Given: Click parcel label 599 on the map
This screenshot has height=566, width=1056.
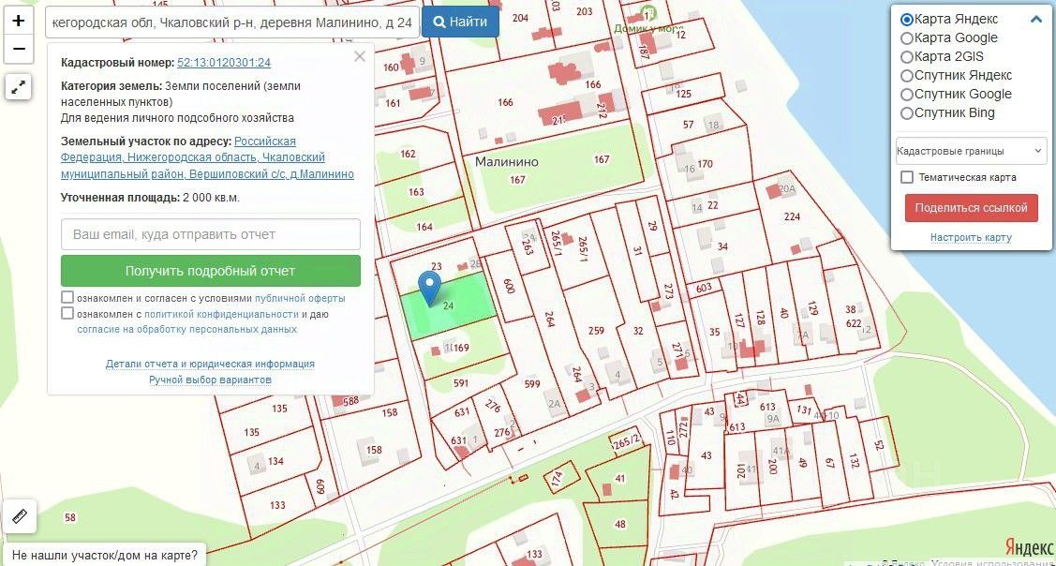Looking at the screenshot, I should pyautogui.click(x=532, y=384).
